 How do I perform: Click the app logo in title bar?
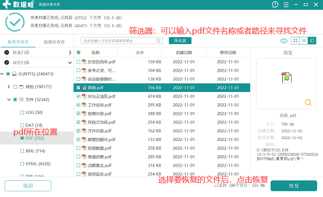[6, 4]
